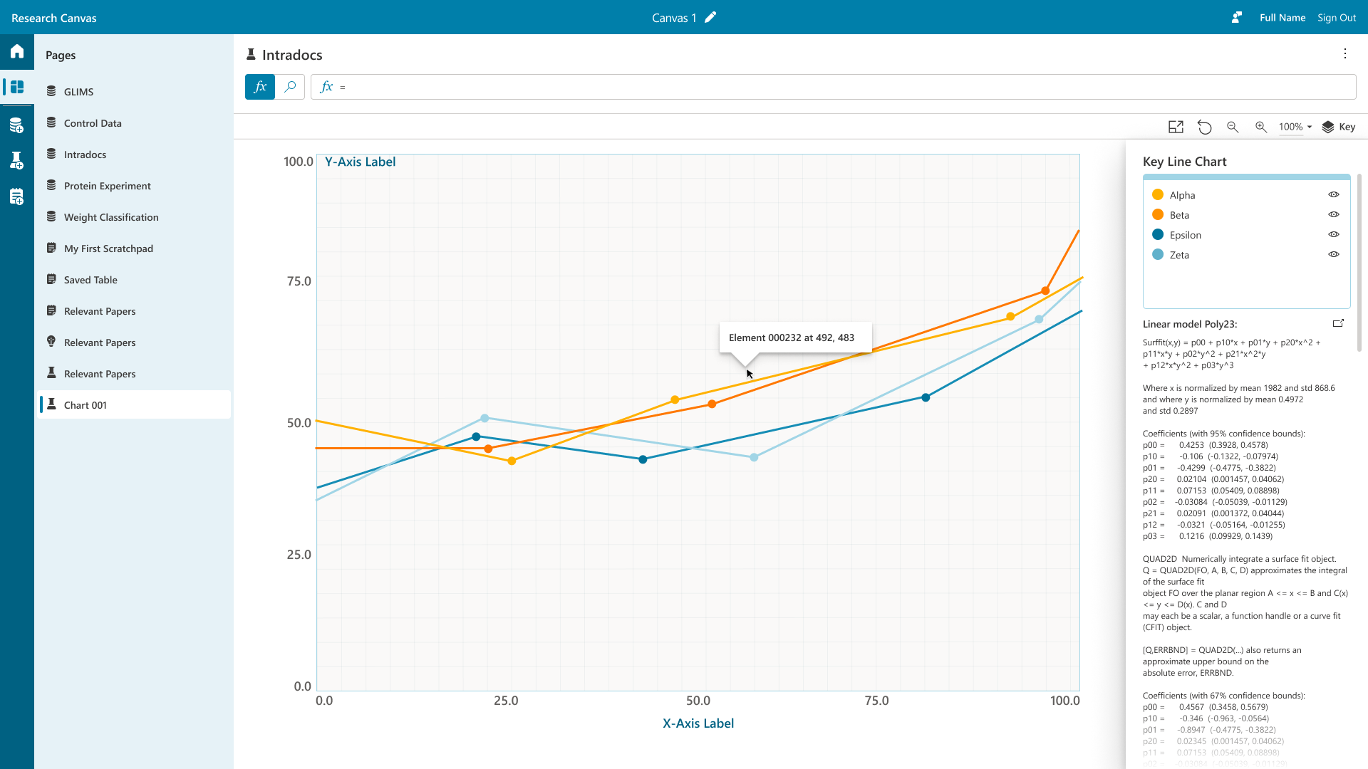
Task: Open the Protein Experiment page
Action: (107, 186)
